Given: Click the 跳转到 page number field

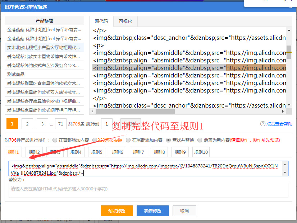Looking at the screenshot, I should click(107, 124).
